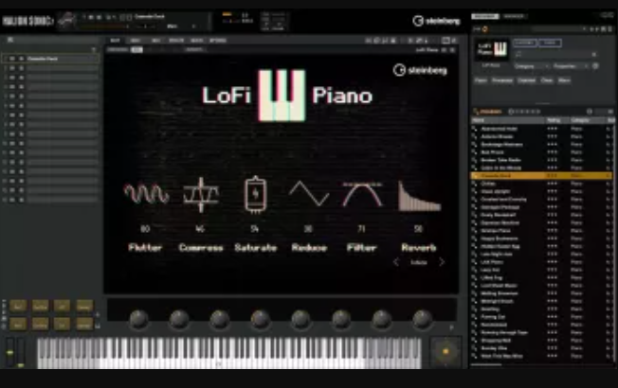Screen dimensions: 618x388
Task: Filter results by Distorted tag
Action: (x=527, y=80)
